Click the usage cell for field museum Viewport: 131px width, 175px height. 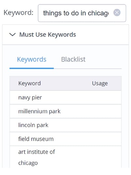(100, 139)
